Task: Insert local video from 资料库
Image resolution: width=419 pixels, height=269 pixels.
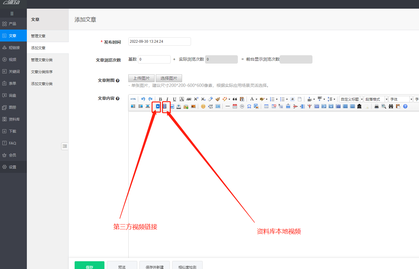Action: [x=166, y=106]
